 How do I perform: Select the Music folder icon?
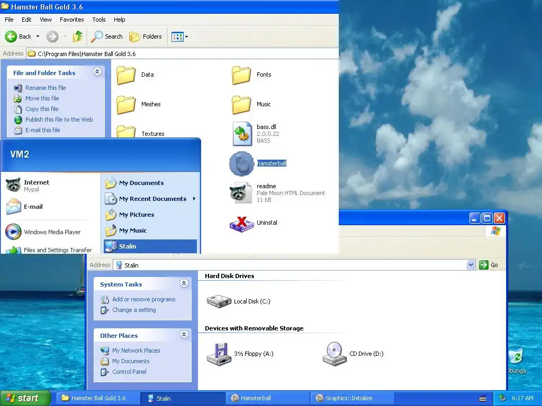(241, 104)
